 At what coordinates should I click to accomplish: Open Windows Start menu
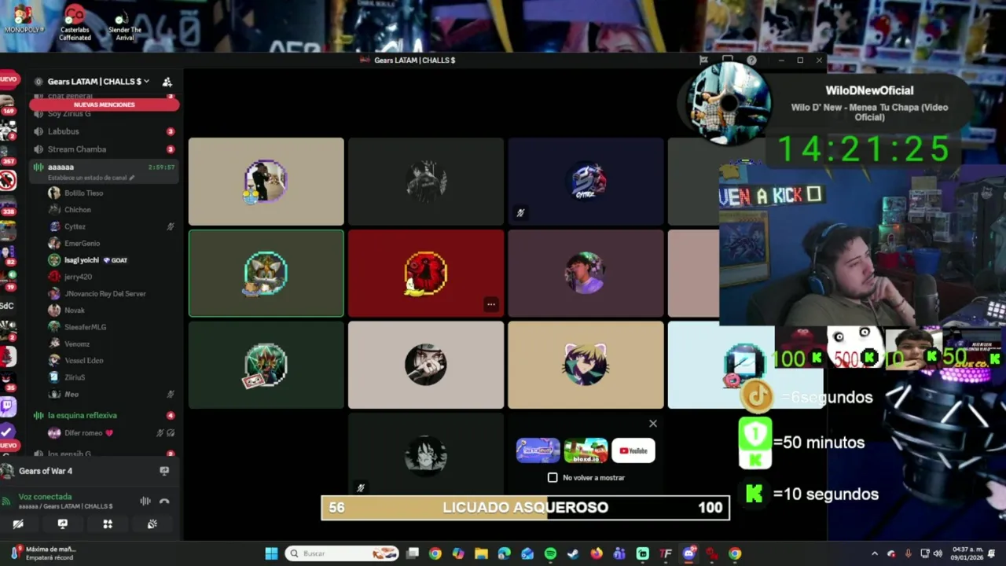pos(271,553)
